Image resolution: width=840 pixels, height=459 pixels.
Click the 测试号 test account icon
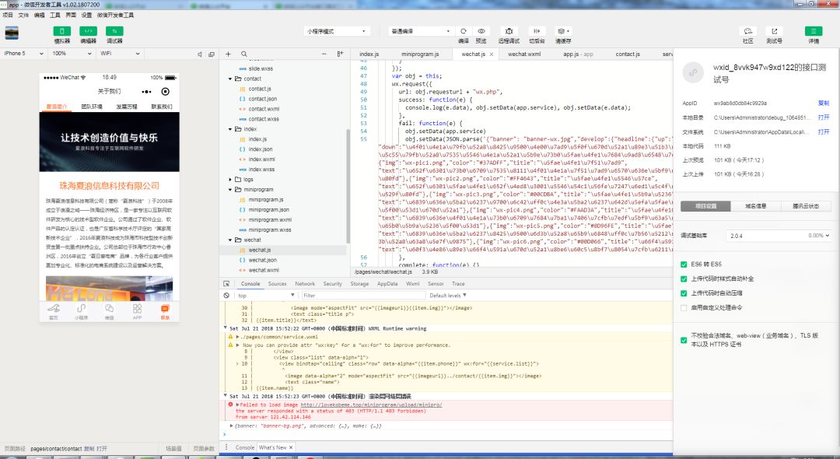pyautogui.click(x=774, y=31)
